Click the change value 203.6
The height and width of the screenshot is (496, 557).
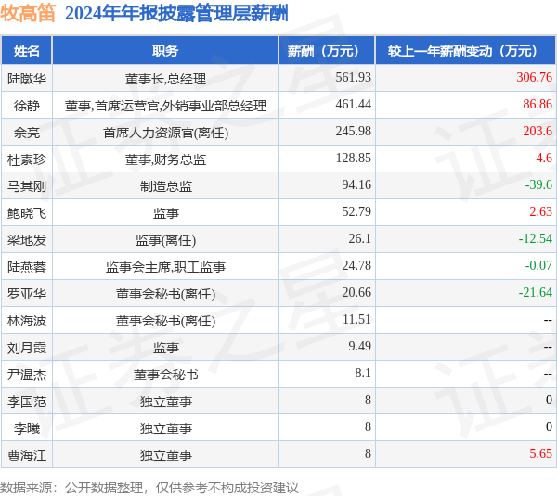538,131
